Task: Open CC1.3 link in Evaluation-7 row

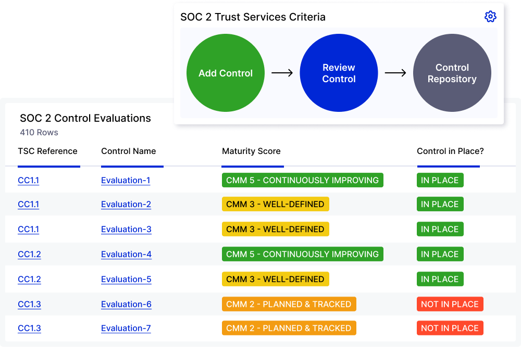Action: pos(29,328)
